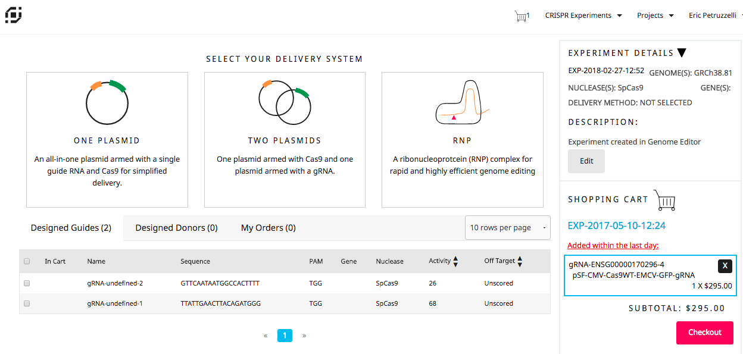Switch to the Designed Donors tab

point(176,228)
